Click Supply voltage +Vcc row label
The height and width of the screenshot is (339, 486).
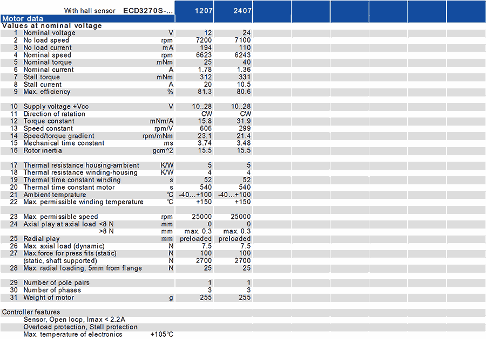tap(56, 107)
